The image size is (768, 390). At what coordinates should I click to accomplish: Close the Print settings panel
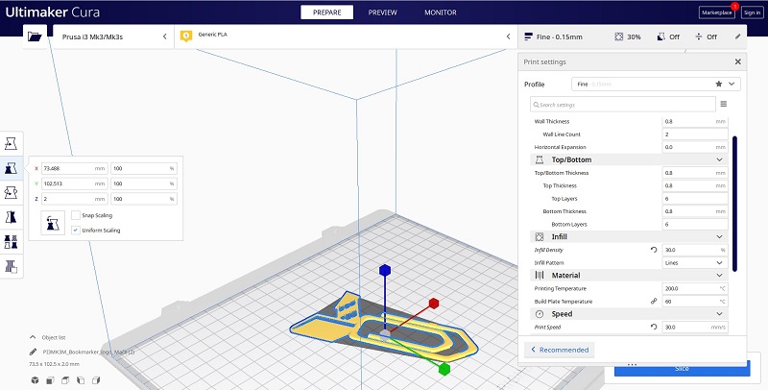737,61
